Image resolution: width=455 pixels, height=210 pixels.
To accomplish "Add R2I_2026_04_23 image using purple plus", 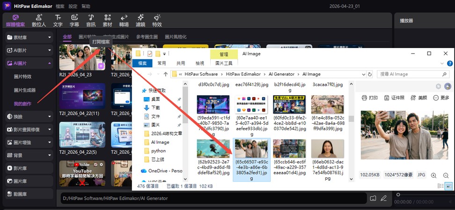I will tap(101, 66).
